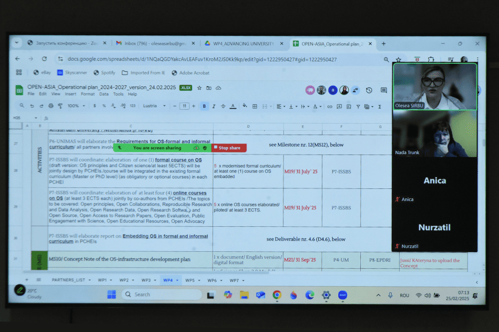The width and height of the screenshot is (499, 332).
Task: Insert link with the chain icon
Action: click(330, 107)
